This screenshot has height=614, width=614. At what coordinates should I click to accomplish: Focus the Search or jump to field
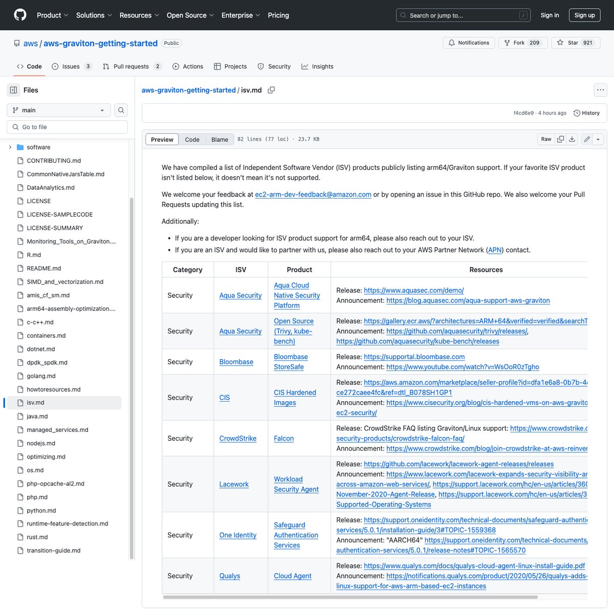463,15
